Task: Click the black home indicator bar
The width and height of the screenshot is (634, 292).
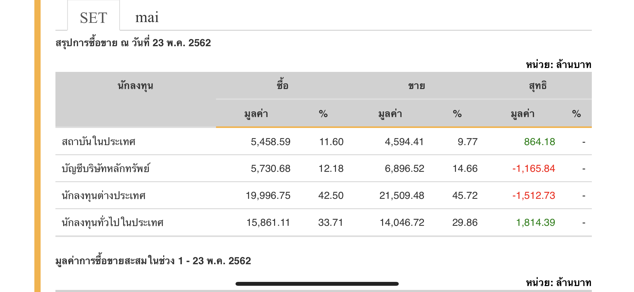Action: pos(317,284)
